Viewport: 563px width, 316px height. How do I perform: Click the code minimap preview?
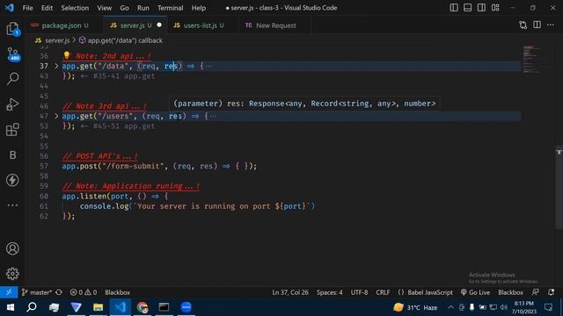pos(531,60)
